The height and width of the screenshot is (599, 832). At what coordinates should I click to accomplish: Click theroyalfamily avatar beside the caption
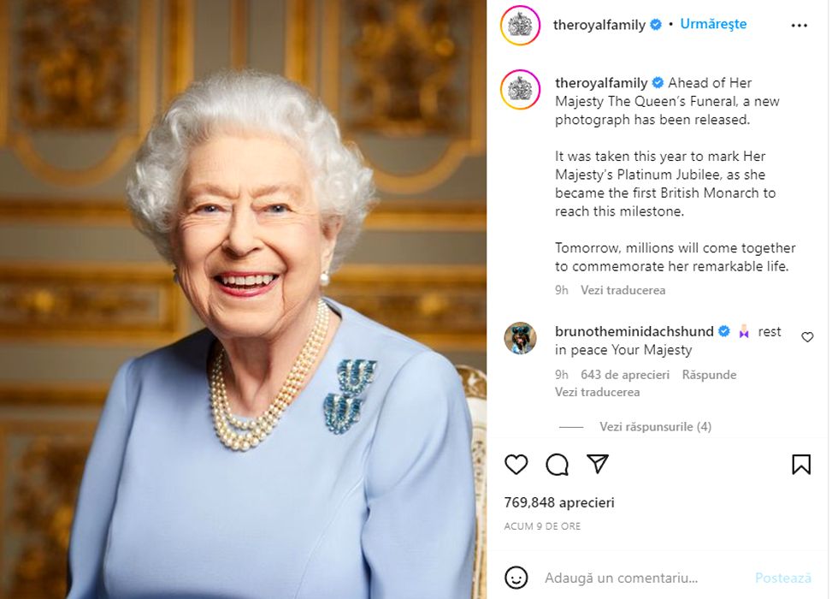520,89
